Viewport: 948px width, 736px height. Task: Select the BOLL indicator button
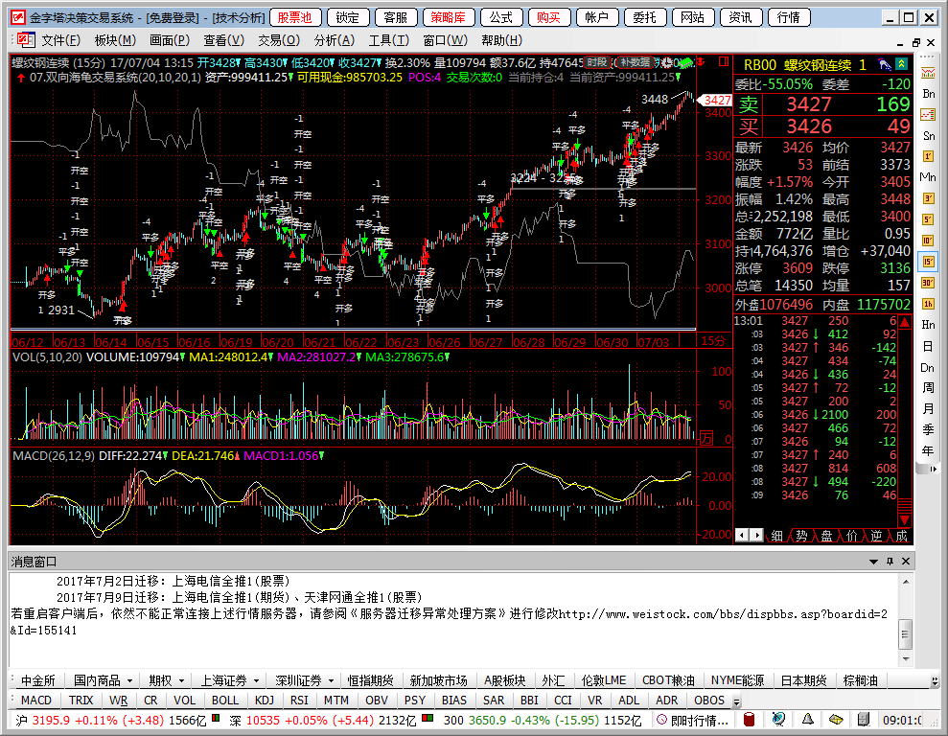(225, 700)
